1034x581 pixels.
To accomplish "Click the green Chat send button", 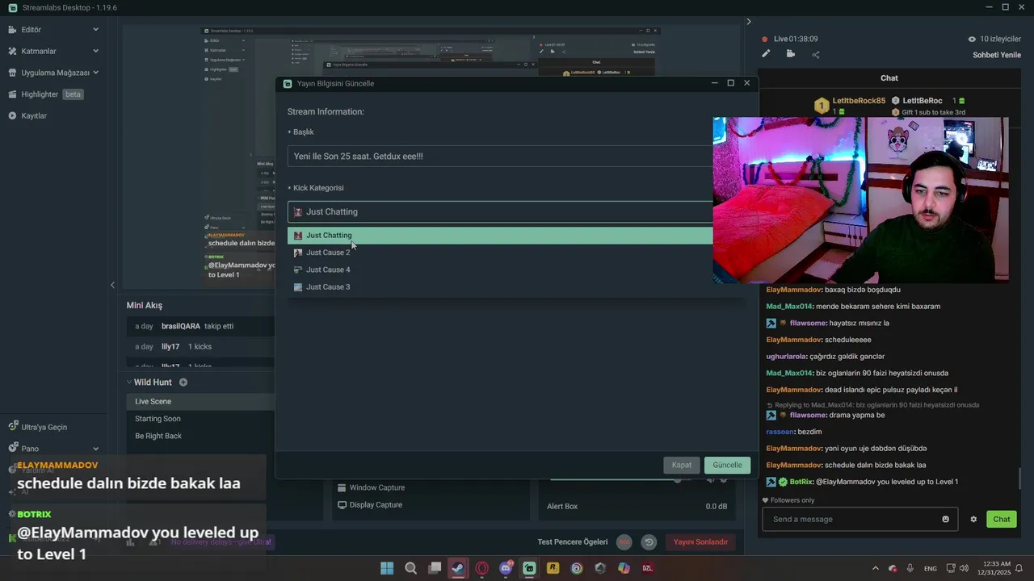I will point(1002,519).
